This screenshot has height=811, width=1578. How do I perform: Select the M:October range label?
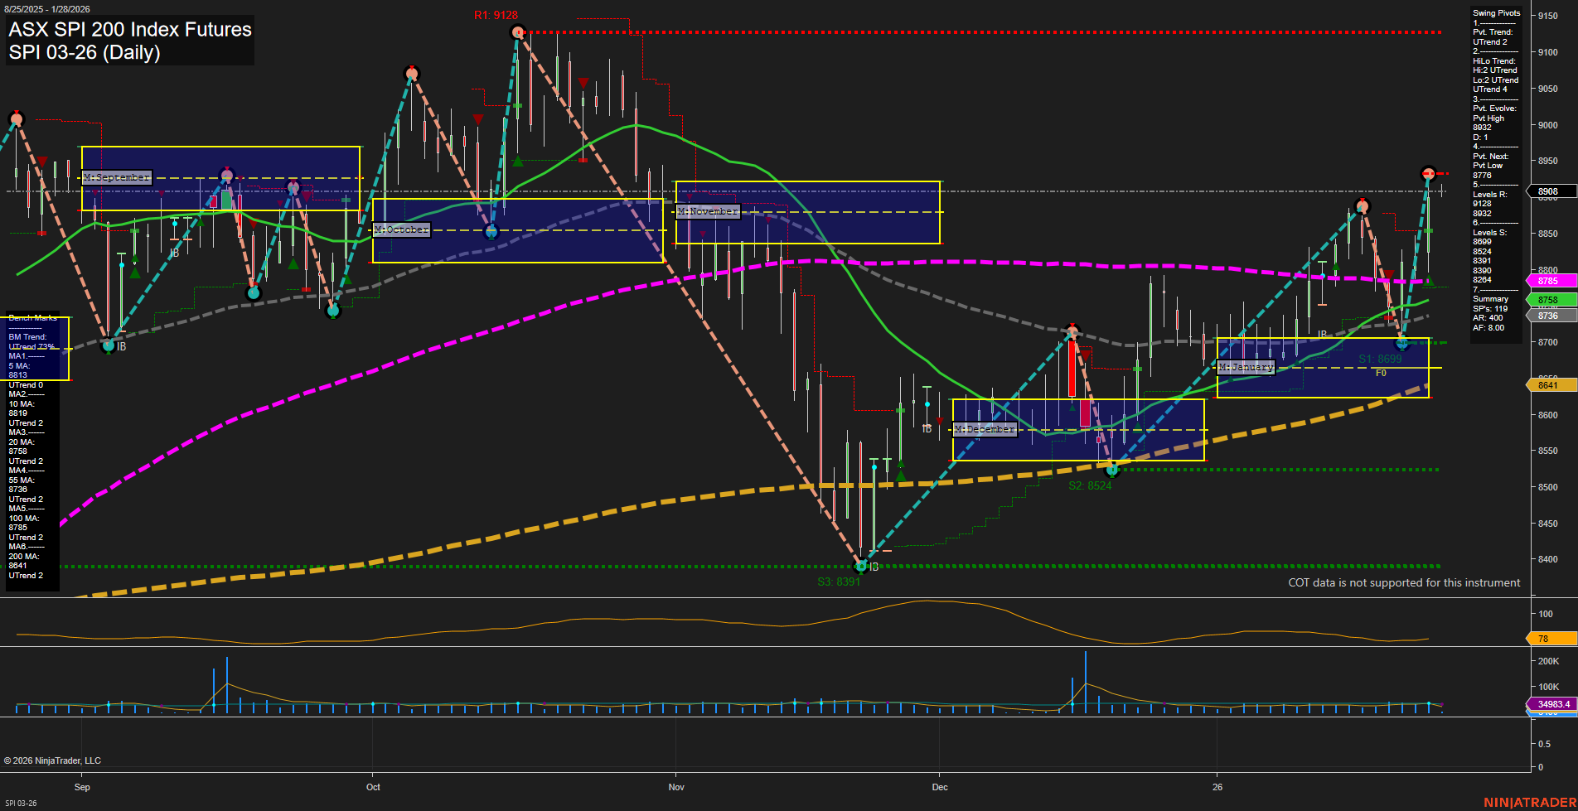click(402, 229)
